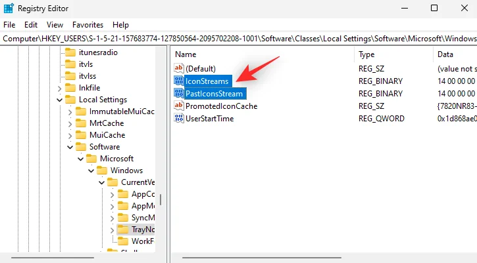
Task: Click the string icon beside (Default) value
Action: click(178, 69)
